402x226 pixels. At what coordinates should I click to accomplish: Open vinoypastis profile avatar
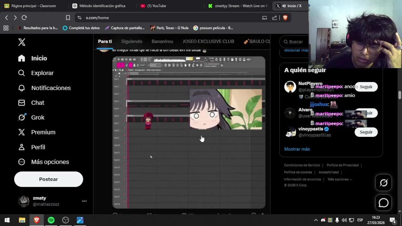point(290,132)
